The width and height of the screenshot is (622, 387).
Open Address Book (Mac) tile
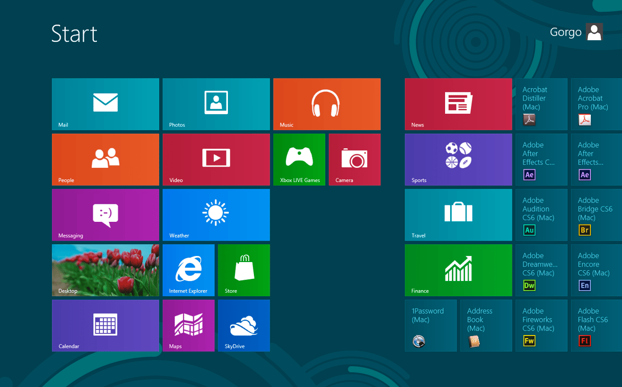pyautogui.click(x=486, y=325)
